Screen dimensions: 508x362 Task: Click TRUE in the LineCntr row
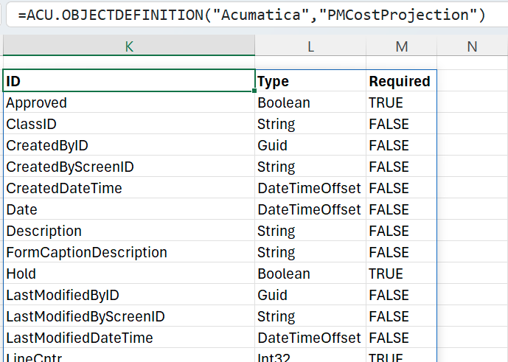pyautogui.click(x=401, y=355)
